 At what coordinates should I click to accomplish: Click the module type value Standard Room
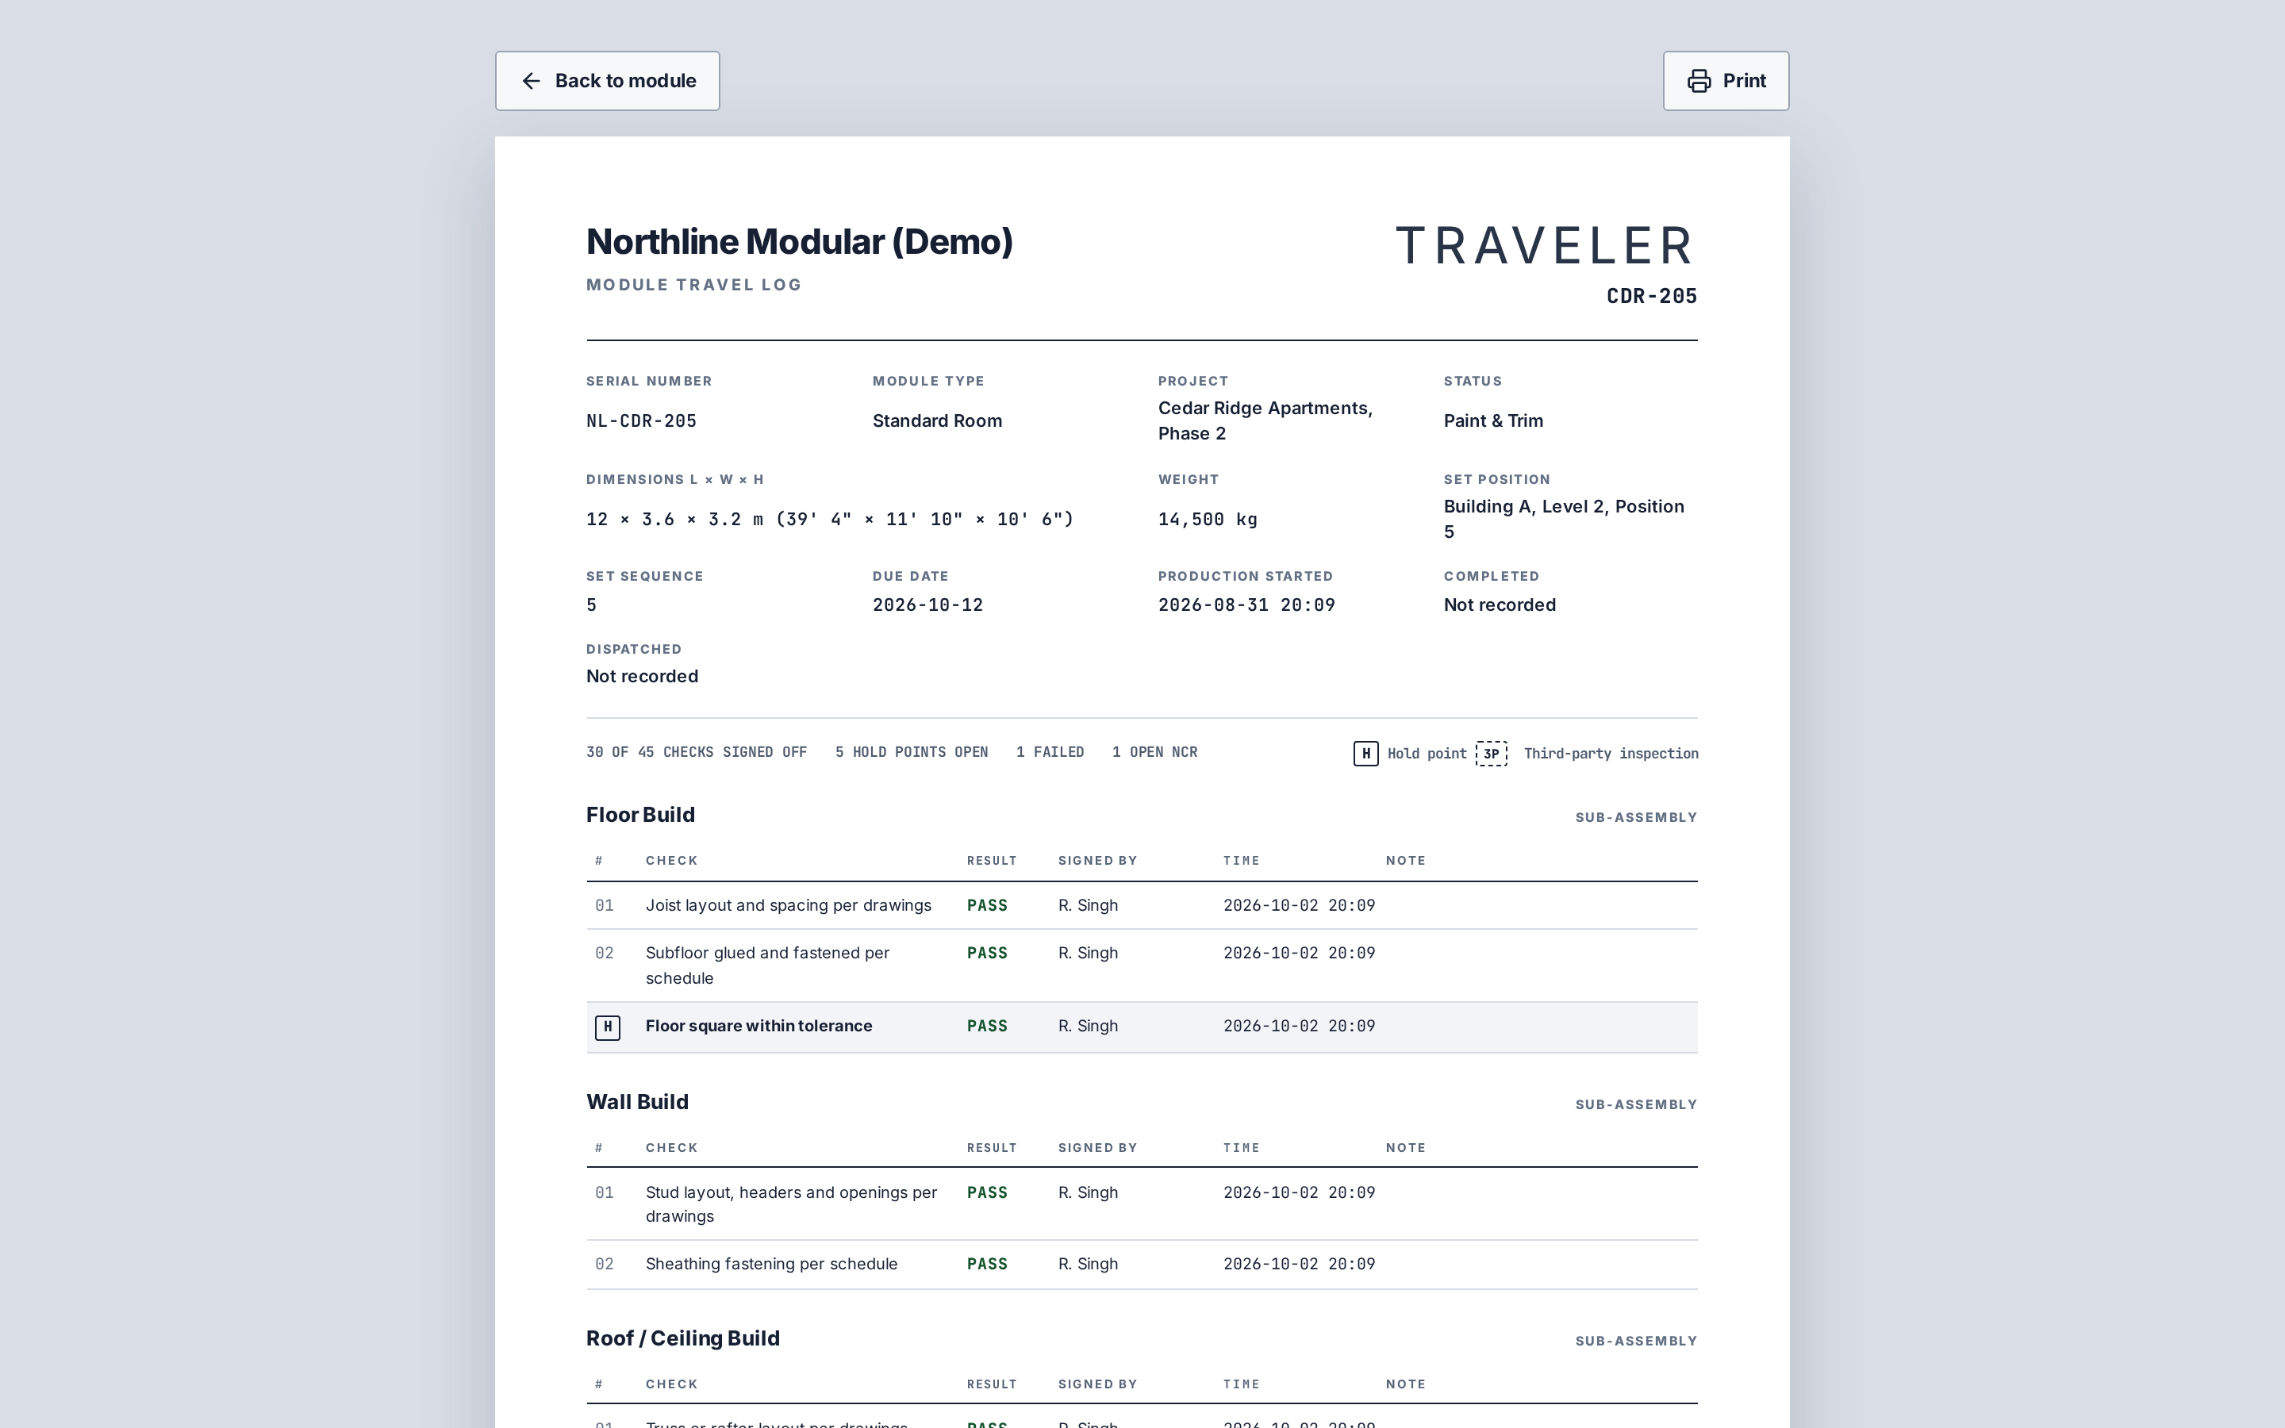(x=937, y=421)
